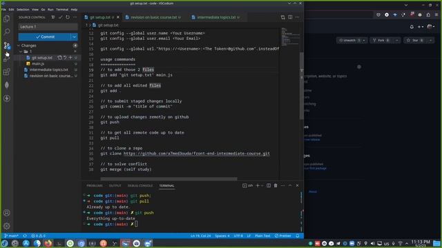Stage changes for git setup.txt with plus
The width and height of the screenshot is (442, 248).
(x=70, y=58)
